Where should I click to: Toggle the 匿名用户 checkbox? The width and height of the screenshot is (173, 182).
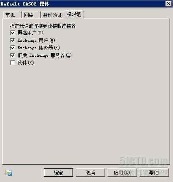click(x=13, y=33)
